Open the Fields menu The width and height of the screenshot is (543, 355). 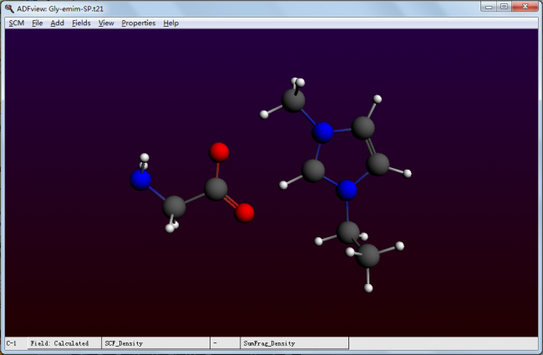(x=81, y=23)
